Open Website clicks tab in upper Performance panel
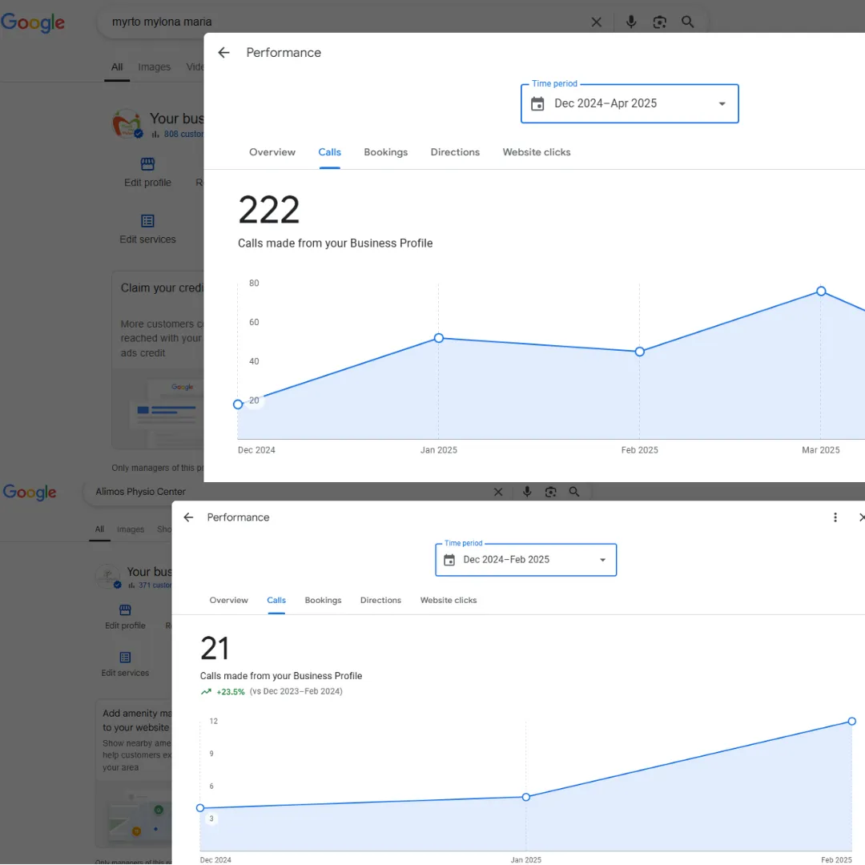 536,152
